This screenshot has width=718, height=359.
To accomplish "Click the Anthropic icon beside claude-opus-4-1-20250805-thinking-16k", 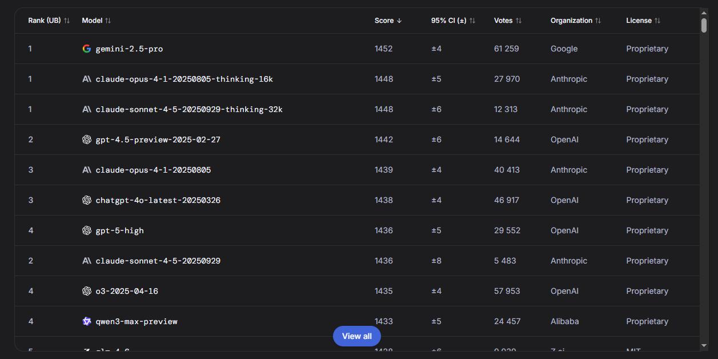I will pos(87,79).
